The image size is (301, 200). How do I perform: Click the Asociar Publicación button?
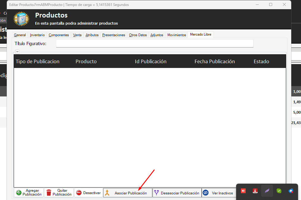click(x=128, y=193)
